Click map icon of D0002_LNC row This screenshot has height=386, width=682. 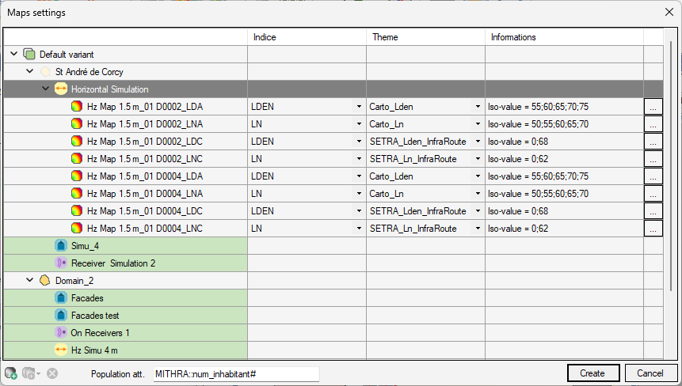click(77, 158)
